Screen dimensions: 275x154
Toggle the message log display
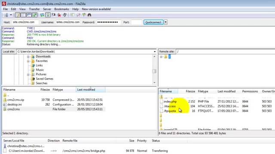(x=18, y=15)
